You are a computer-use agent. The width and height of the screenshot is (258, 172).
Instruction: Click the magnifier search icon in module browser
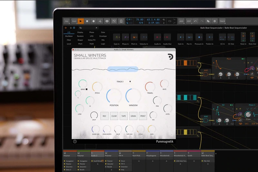click(80, 28)
